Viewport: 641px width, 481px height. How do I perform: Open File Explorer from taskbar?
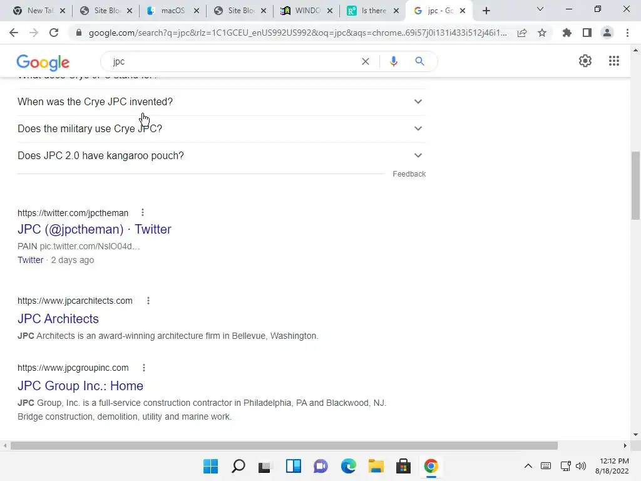(x=376, y=466)
